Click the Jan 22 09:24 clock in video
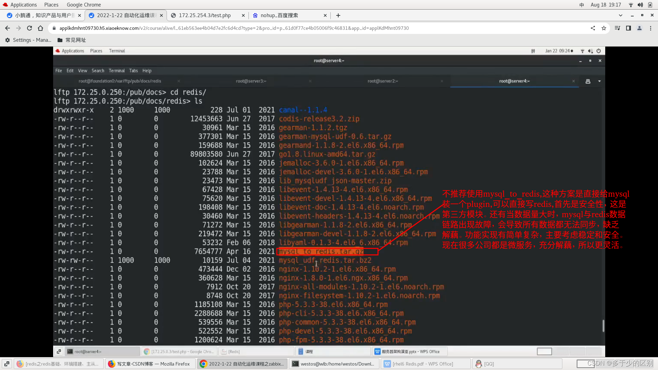 [559, 51]
